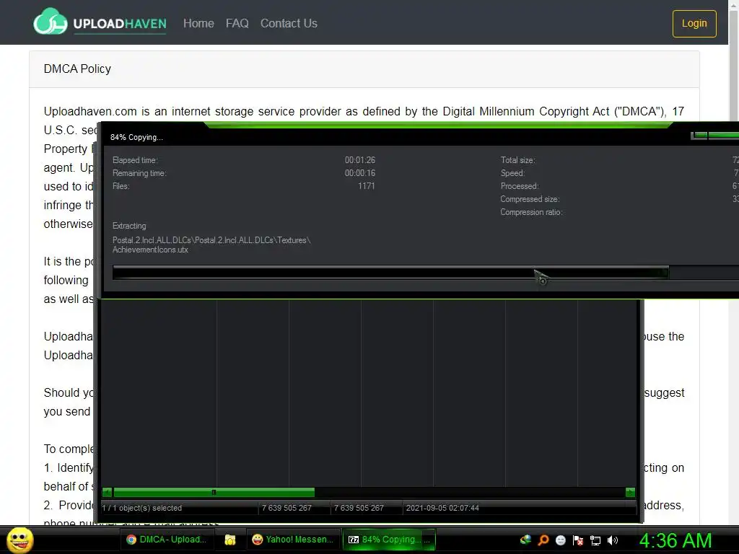Click the network computer tray icon
The height and width of the screenshot is (554, 739).
click(x=595, y=540)
